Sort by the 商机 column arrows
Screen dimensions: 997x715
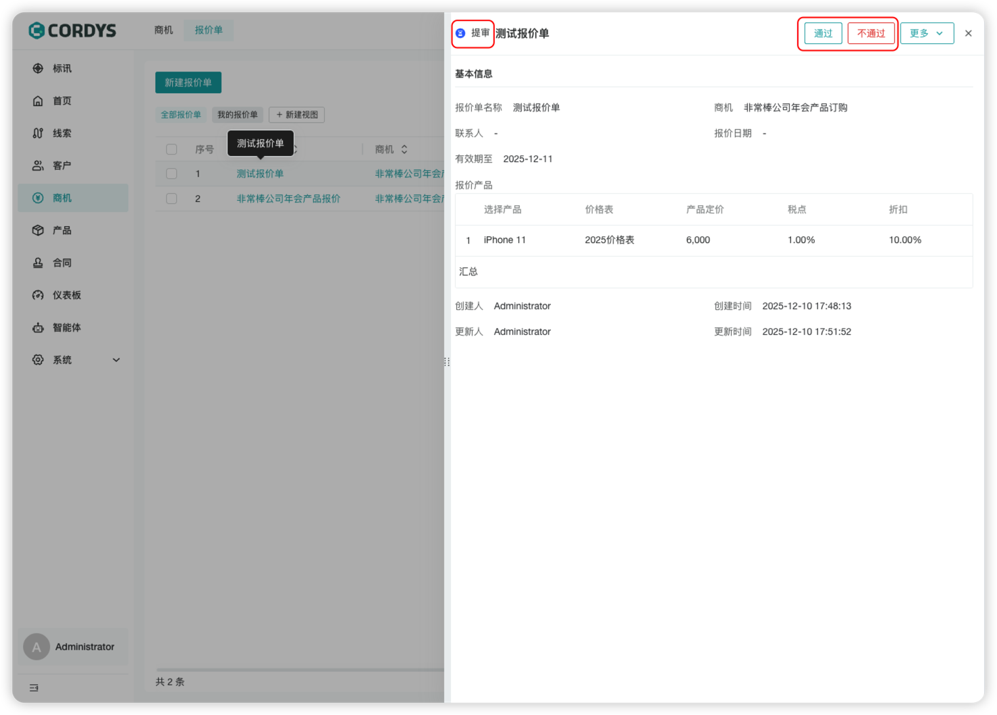point(404,149)
